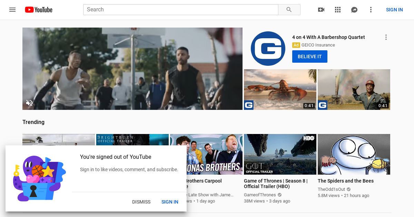Viewport: 414px width, 217px height.
Task: Open The Spiders and the Bees title
Action: [x=346, y=181]
